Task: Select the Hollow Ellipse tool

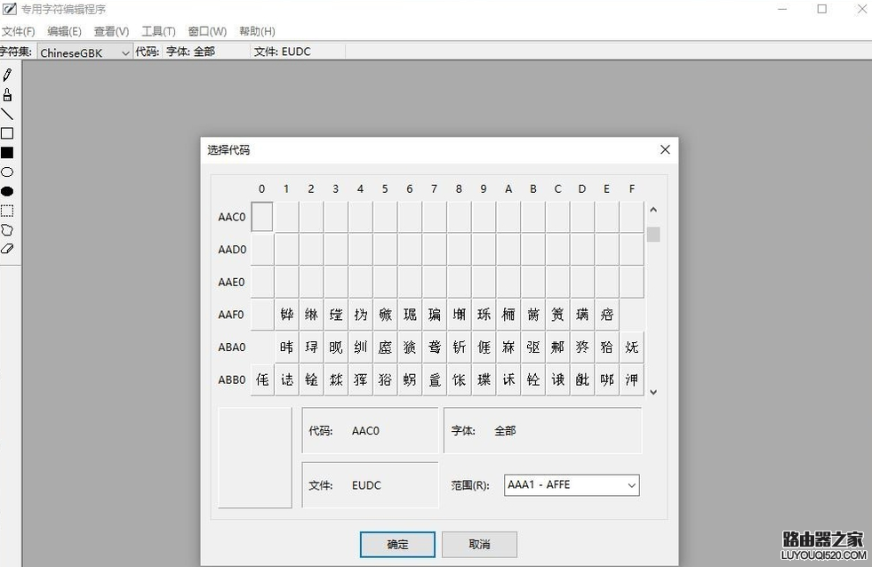Action: [x=9, y=172]
